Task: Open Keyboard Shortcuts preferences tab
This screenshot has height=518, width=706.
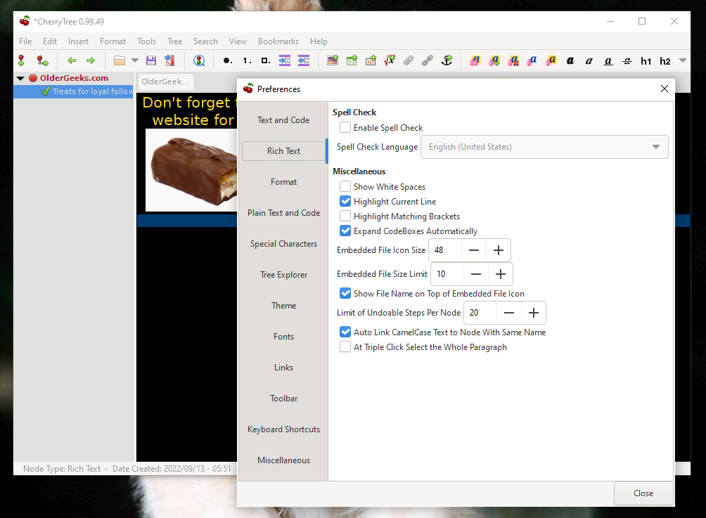Action: pos(283,429)
